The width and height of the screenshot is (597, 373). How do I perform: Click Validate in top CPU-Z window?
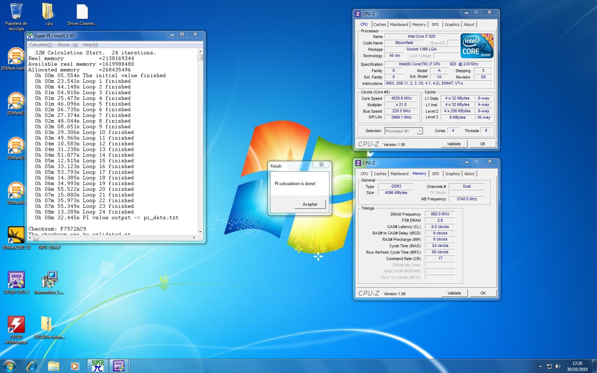pyautogui.click(x=454, y=144)
